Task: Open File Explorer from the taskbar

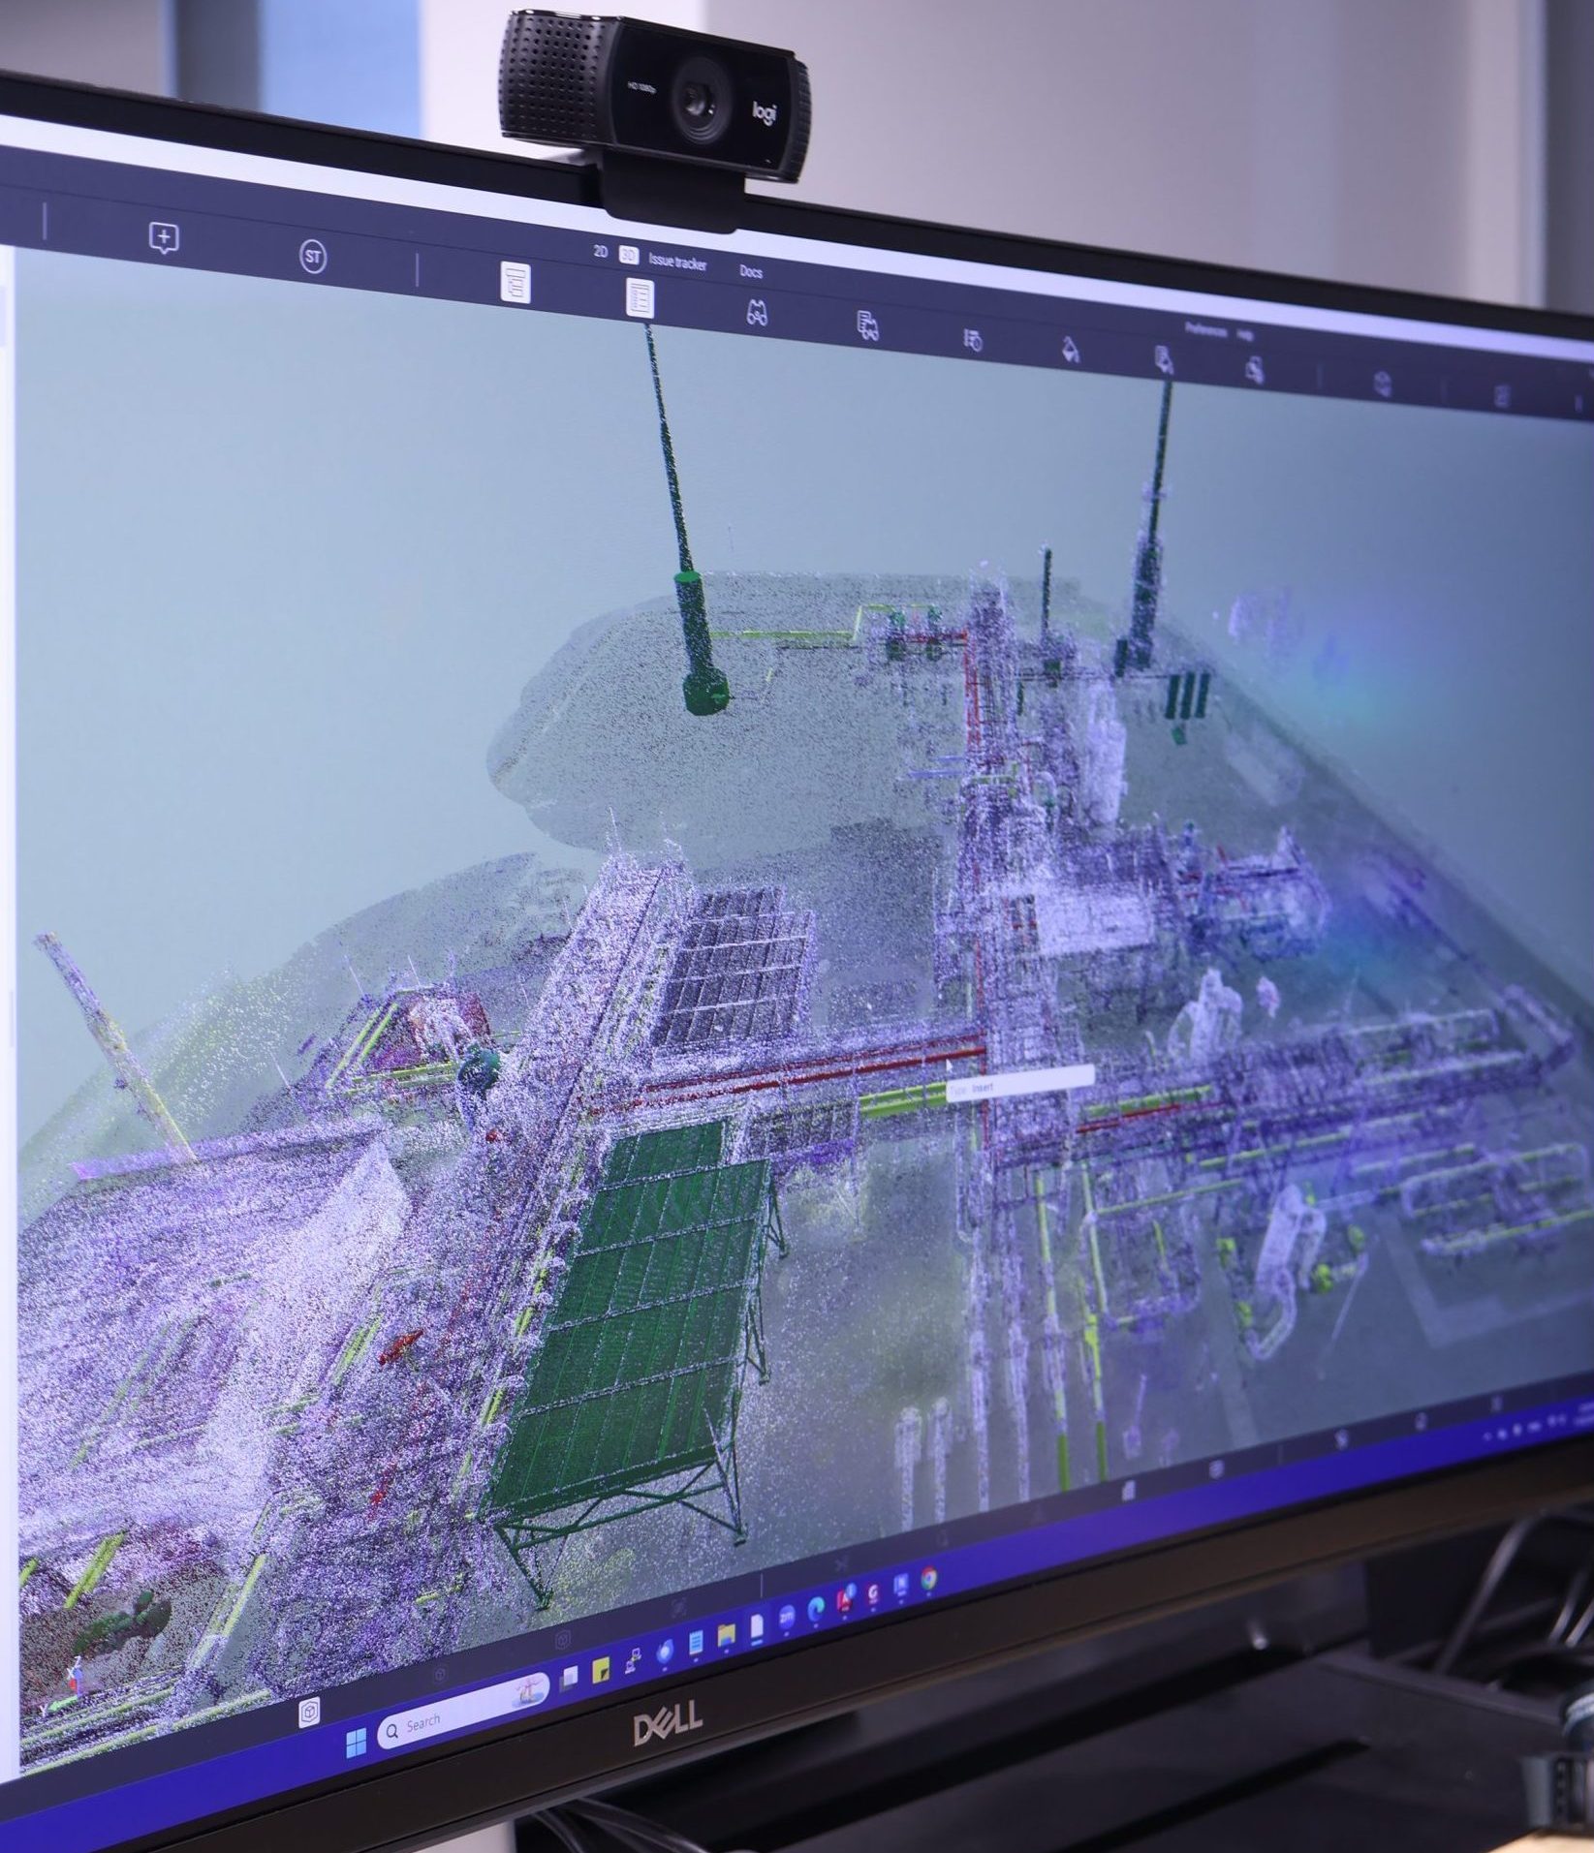Action: [x=727, y=1635]
